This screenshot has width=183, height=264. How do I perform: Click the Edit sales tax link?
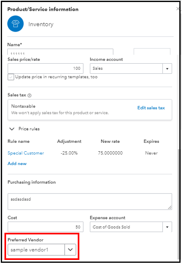(151, 108)
